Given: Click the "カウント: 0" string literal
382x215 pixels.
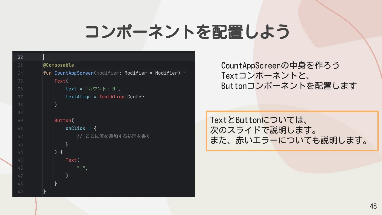Looking at the screenshot, I should 101,89.
